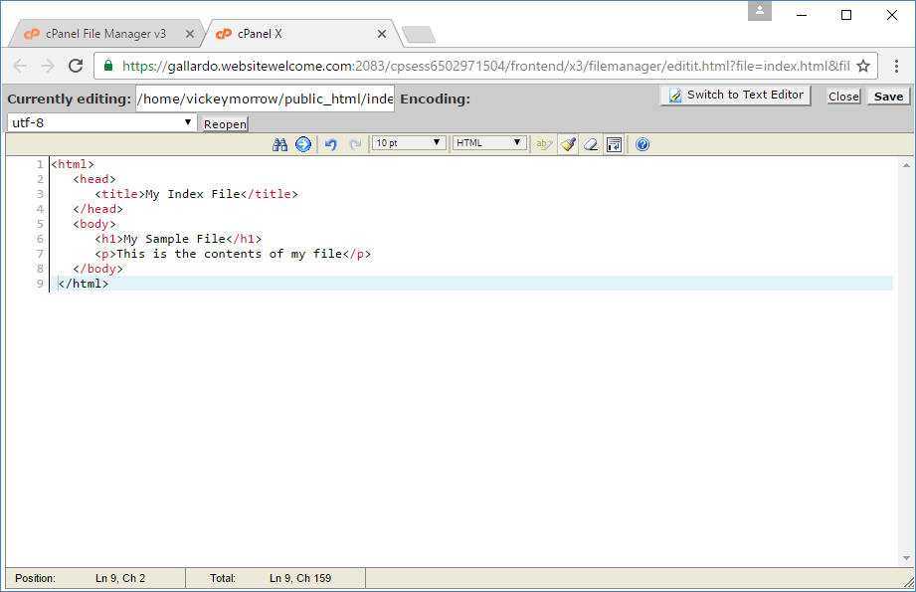916x592 pixels.
Task: Toggle syntax highlighting brush icon
Action: (x=568, y=144)
